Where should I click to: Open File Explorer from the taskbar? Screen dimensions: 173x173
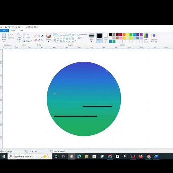[87, 156]
